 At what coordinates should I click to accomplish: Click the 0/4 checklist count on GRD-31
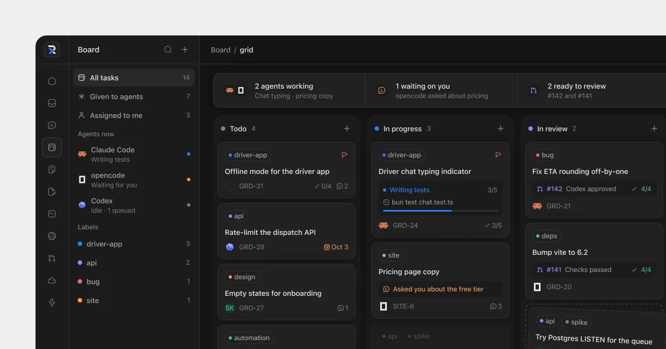[322, 186]
